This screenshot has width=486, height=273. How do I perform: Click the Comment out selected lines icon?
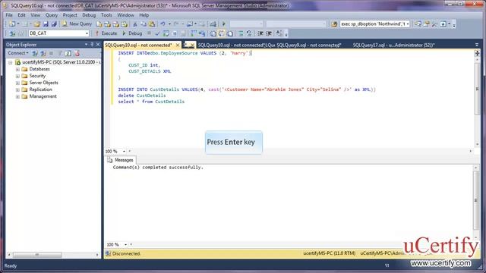point(241,33)
